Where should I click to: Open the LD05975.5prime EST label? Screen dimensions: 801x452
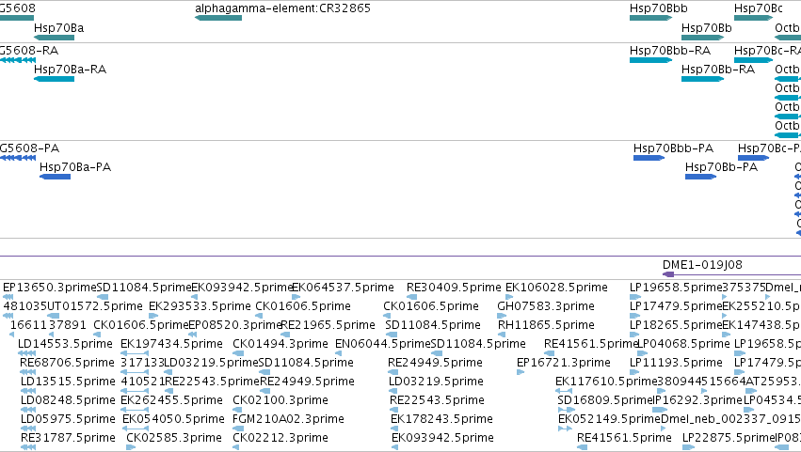click(68, 420)
